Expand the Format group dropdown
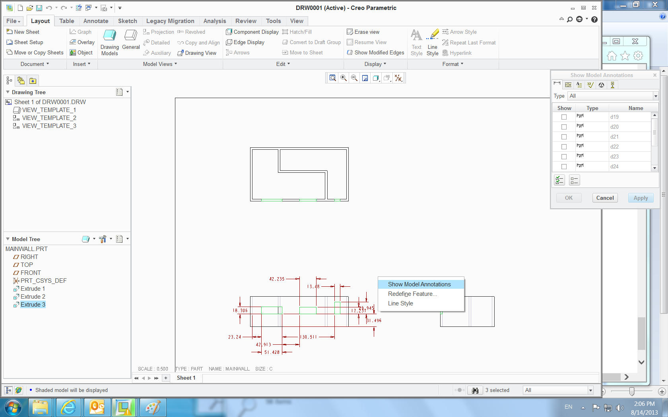The image size is (668, 417). point(453,64)
